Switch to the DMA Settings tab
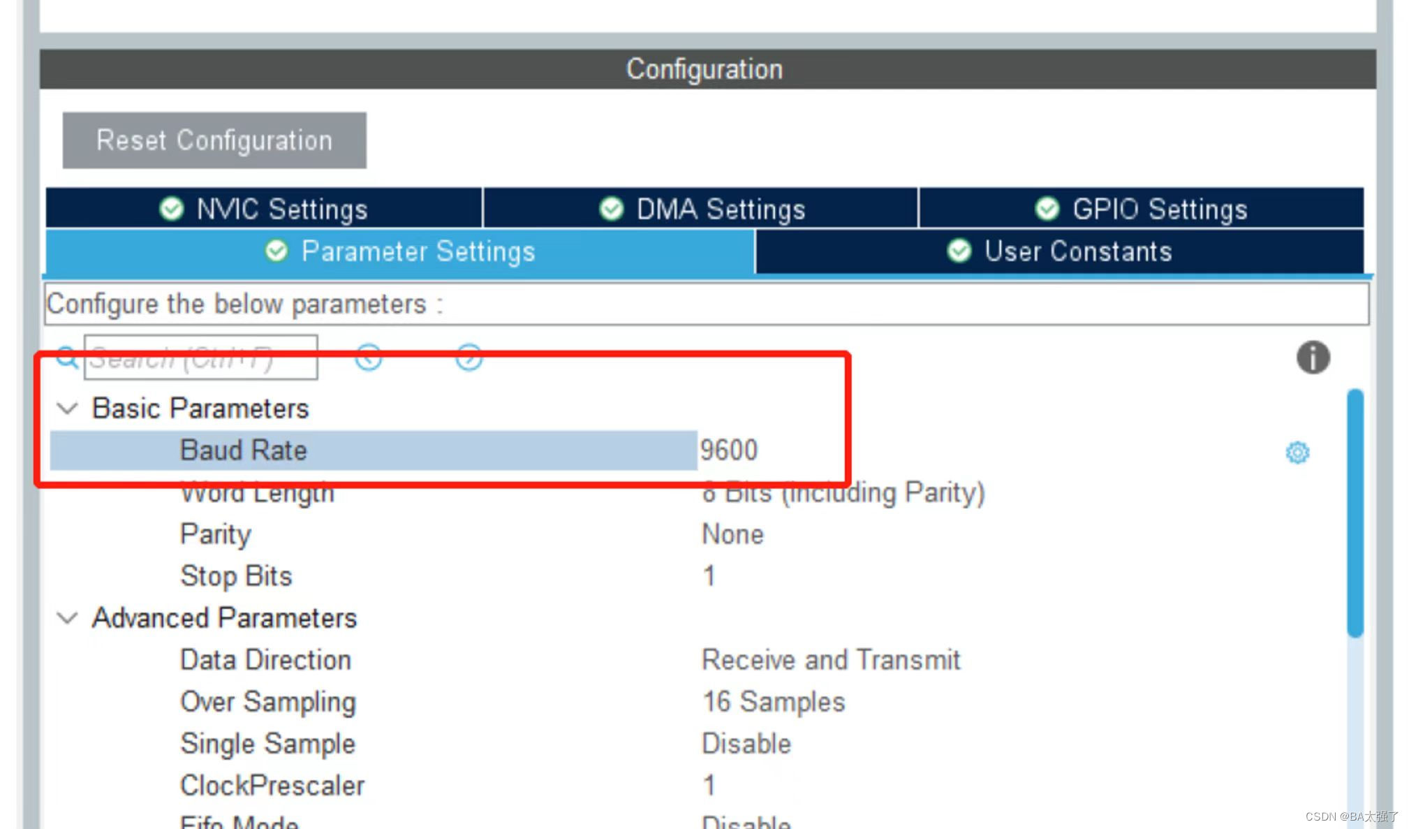The height and width of the screenshot is (829, 1409). 701,208
